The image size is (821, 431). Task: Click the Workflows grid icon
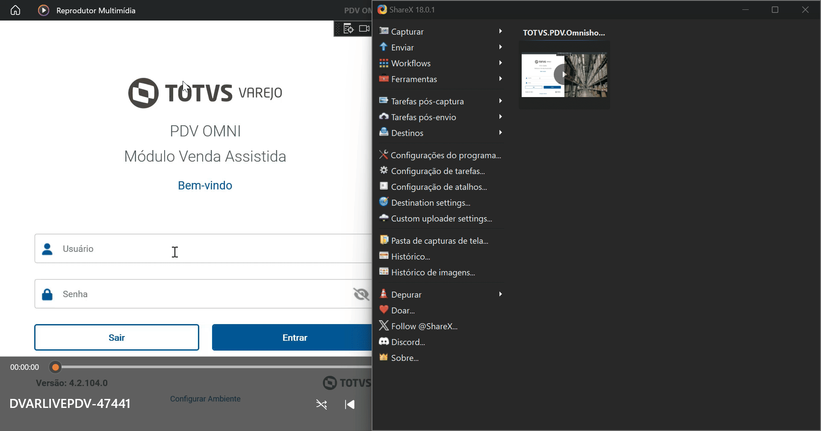click(x=384, y=63)
